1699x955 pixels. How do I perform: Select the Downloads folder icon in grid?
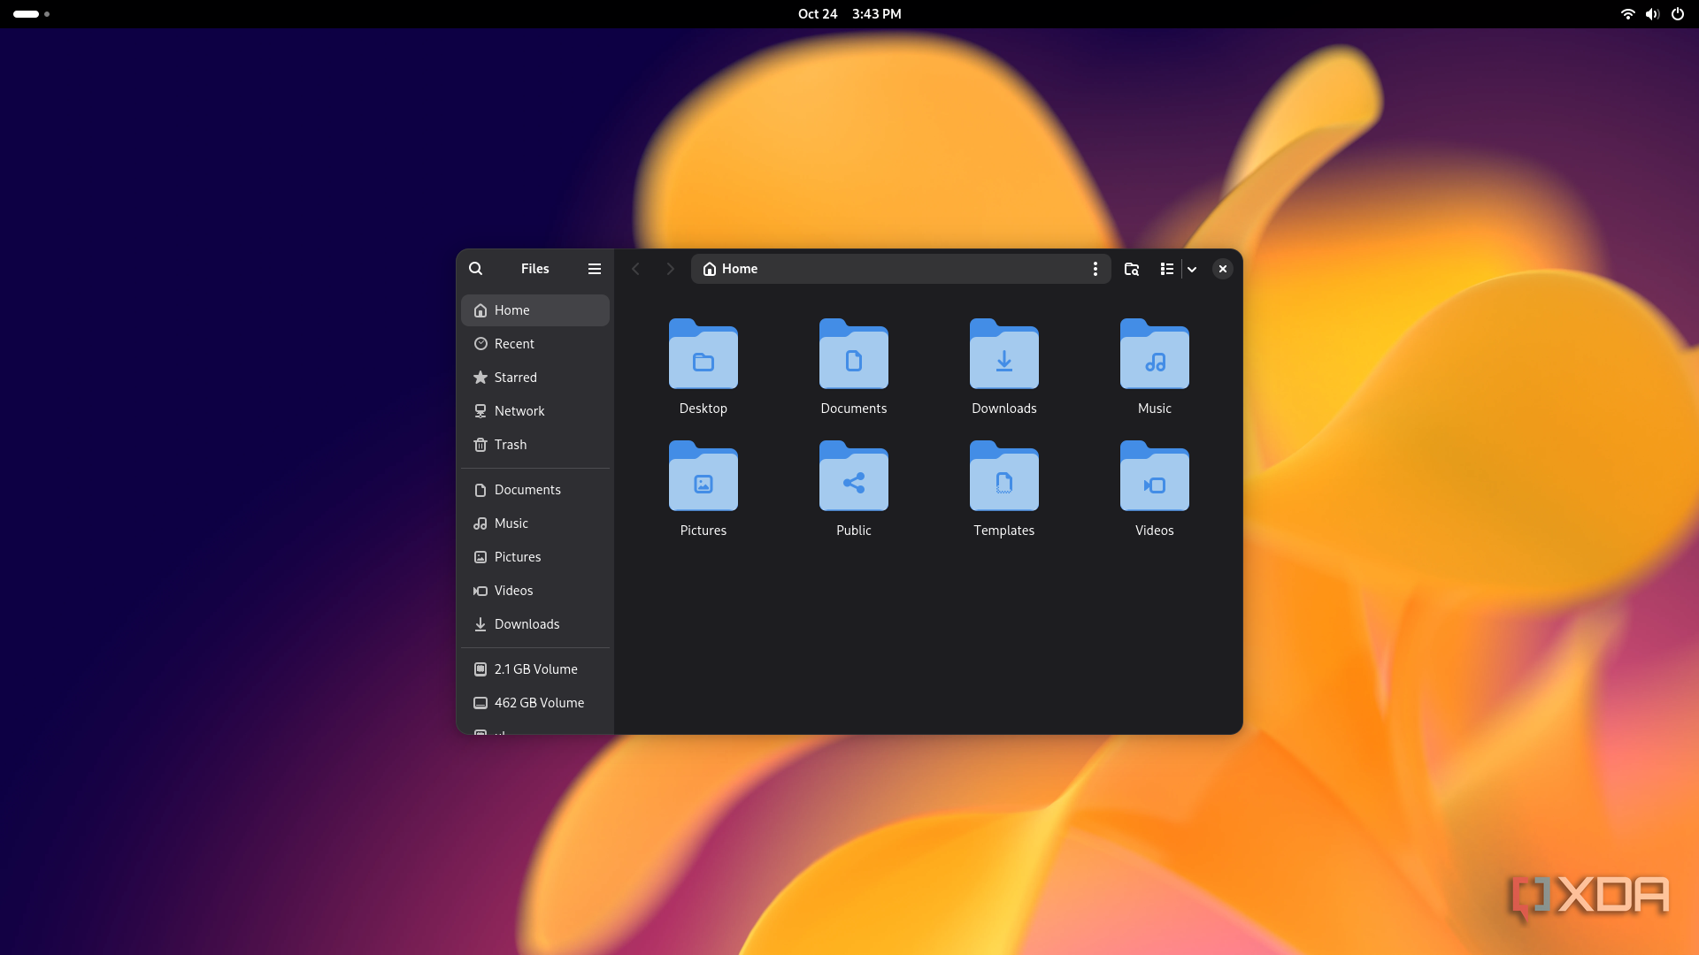point(1004,354)
